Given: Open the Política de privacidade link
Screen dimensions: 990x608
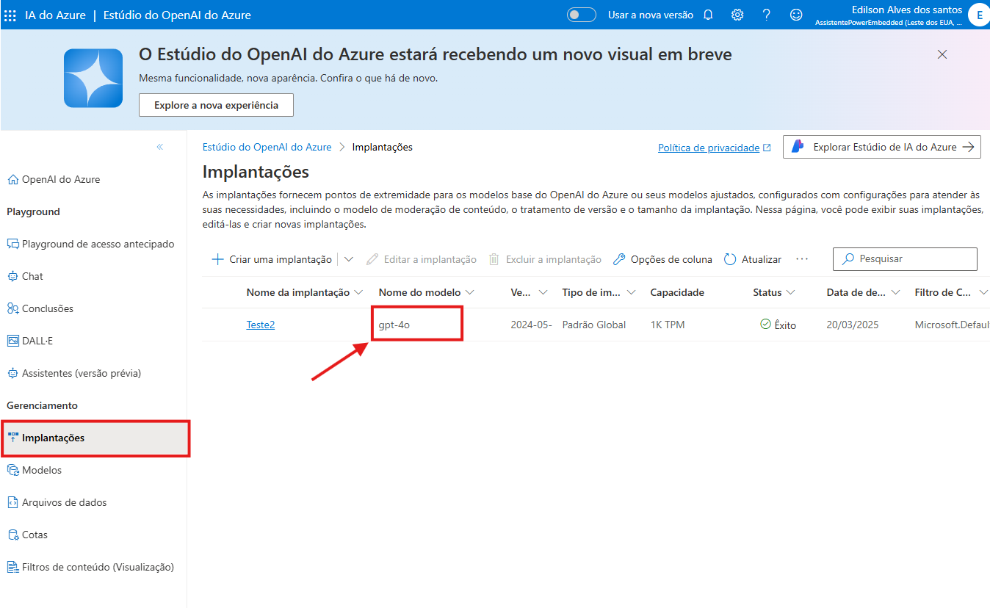Looking at the screenshot, I should (709, 148).
